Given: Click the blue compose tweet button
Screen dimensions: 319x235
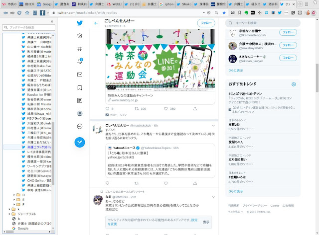Looking at the screenshot, I should [80, 142].
